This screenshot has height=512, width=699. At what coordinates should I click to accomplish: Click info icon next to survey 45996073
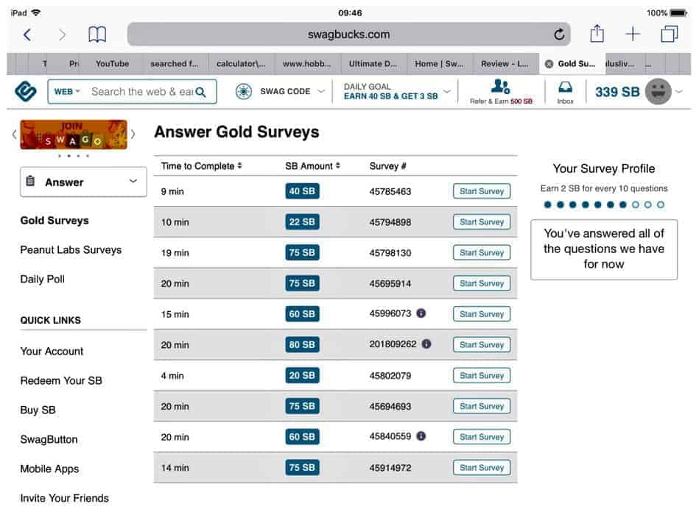[x=421, y=313]
